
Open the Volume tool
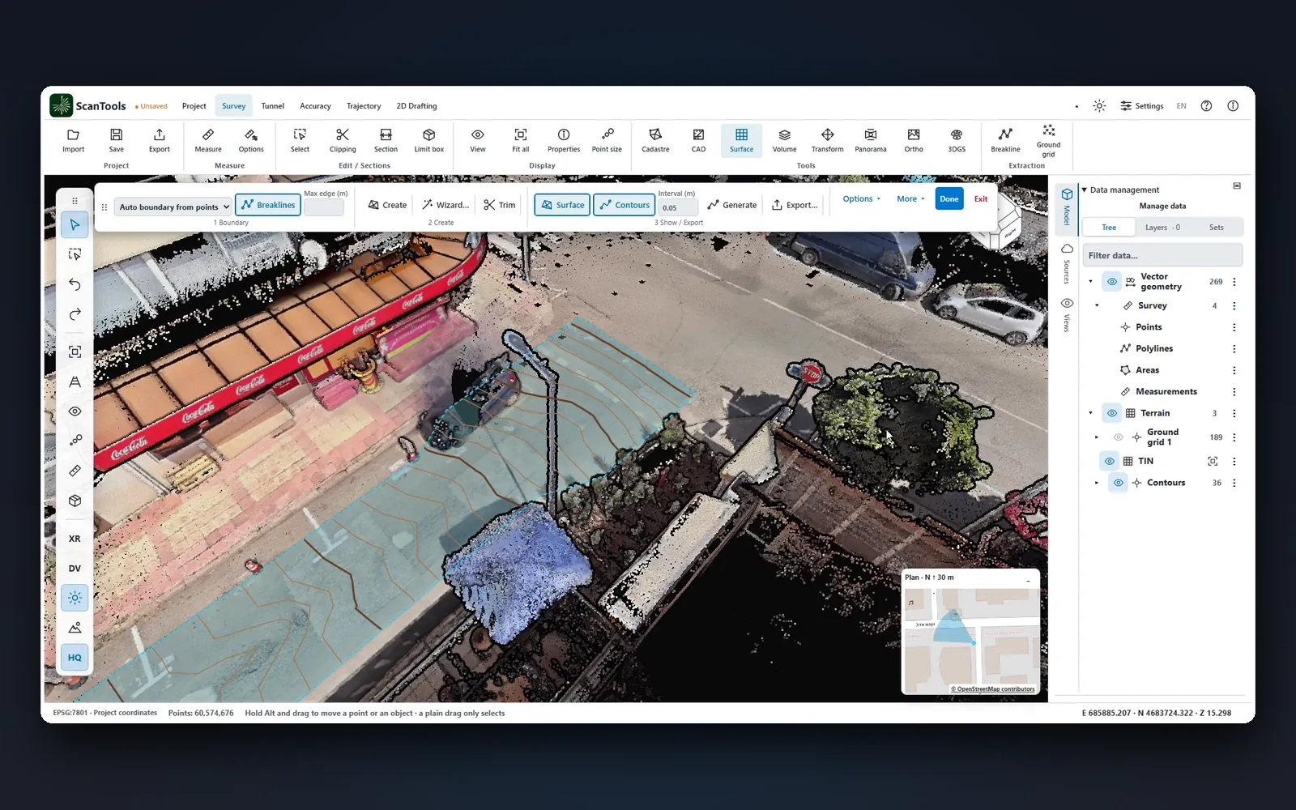click(784, 140)
